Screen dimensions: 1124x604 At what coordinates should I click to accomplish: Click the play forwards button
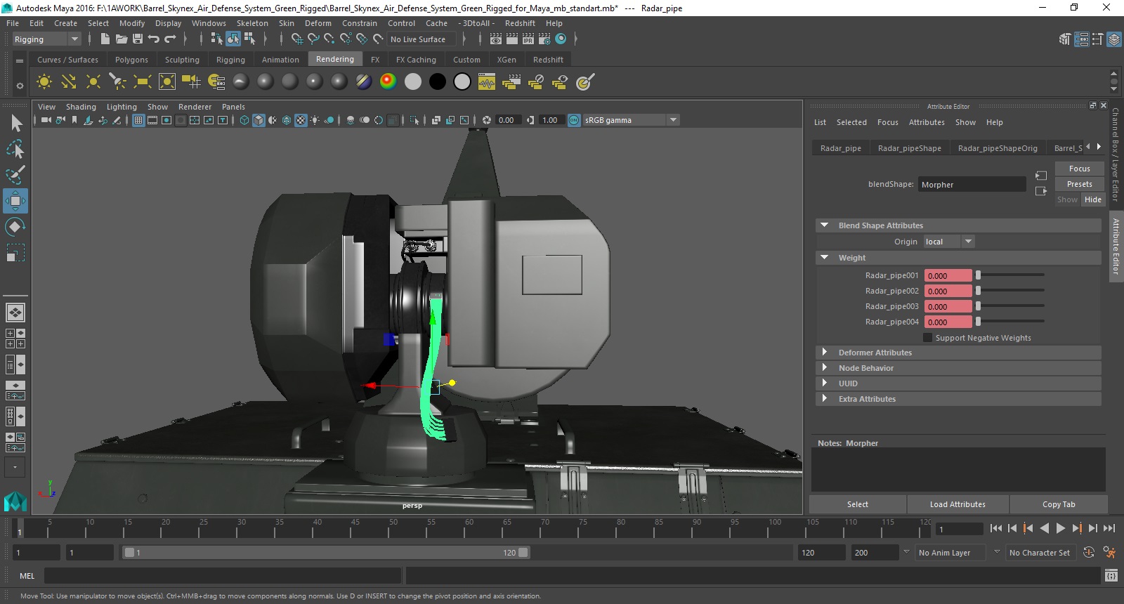tap(1061, 529)
